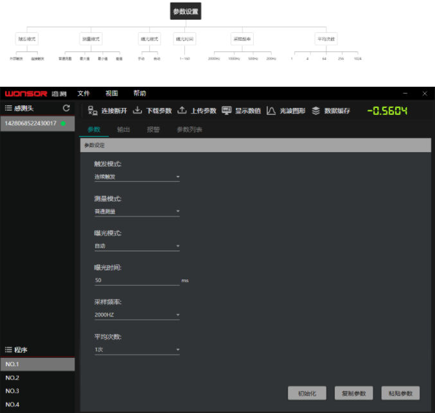Click the 上传参数 upload icon
Viewport: 435px width, 413px height.
click(182, 110)
